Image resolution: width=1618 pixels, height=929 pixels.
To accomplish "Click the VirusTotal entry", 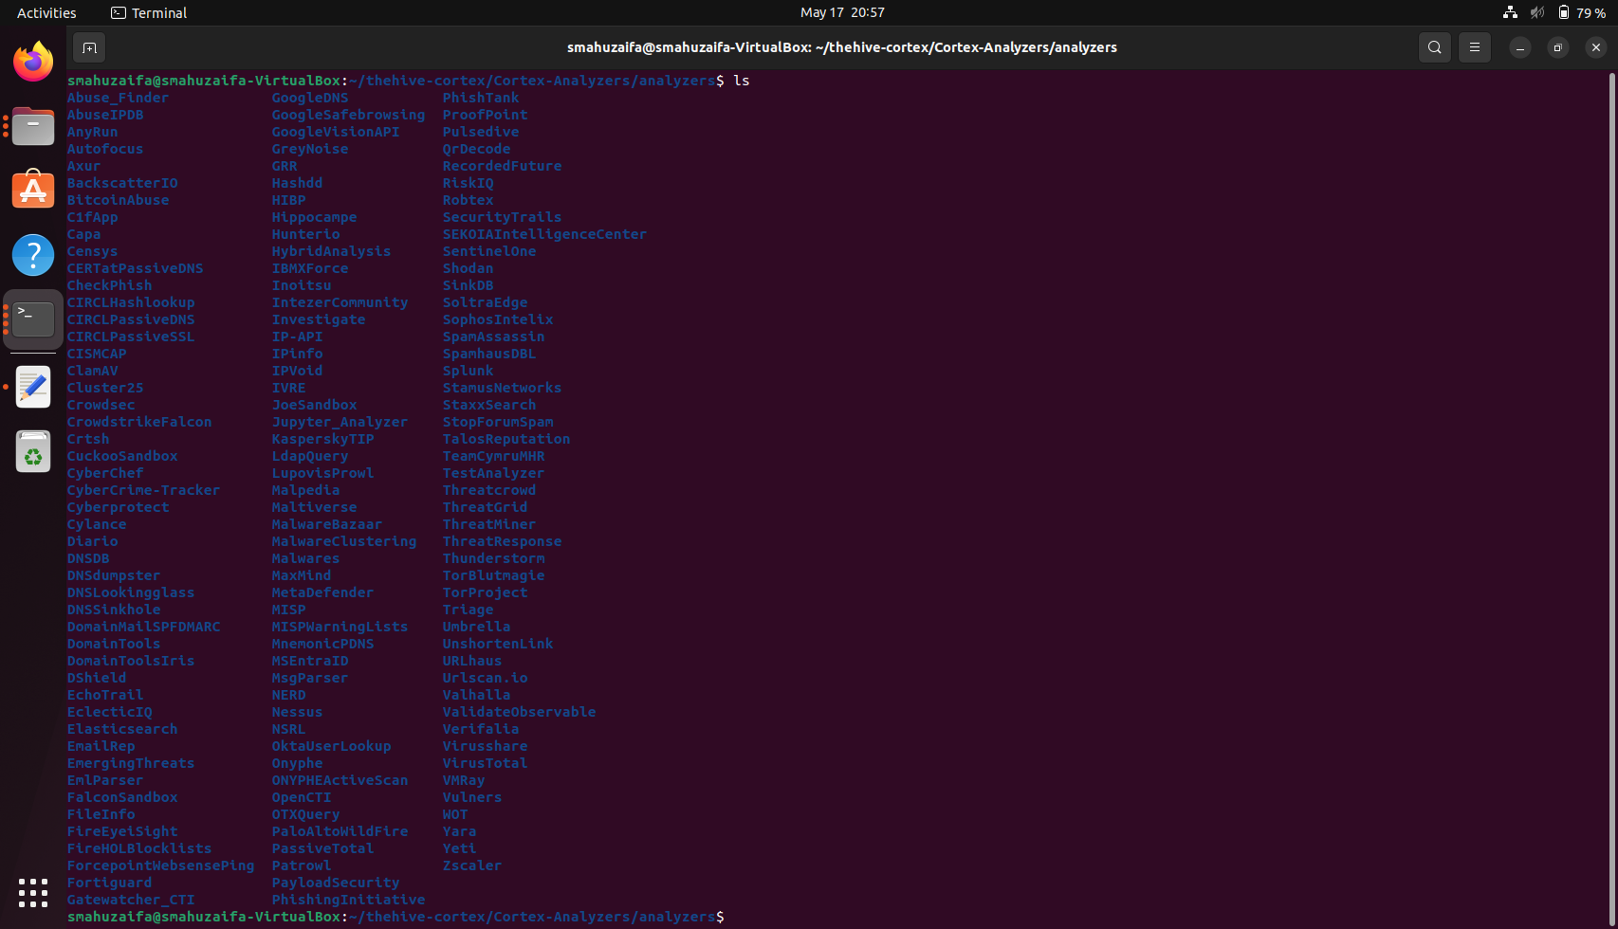I will coord(485,763).
